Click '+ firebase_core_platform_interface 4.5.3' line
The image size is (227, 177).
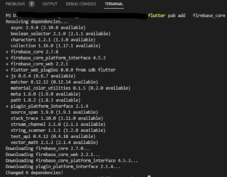tap(55, 58)
